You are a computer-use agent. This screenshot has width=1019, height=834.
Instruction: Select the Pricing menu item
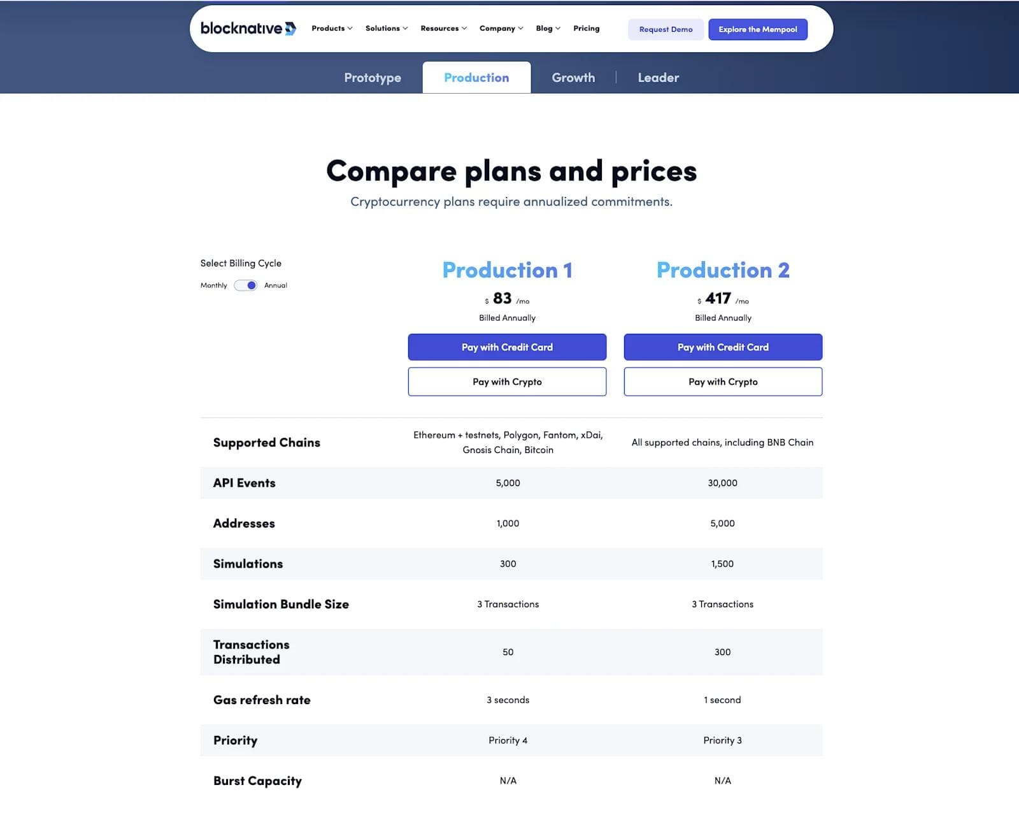(x=587, y=28)
